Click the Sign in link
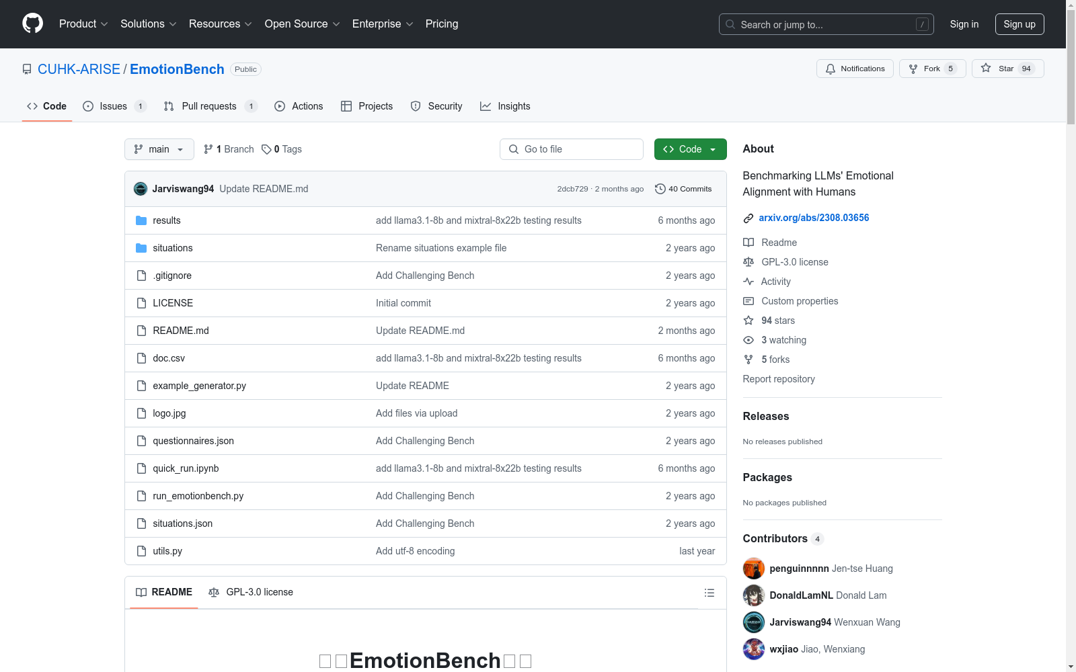Image resolution: width=1076 pixels, height=672 pixels. point(964,24)
